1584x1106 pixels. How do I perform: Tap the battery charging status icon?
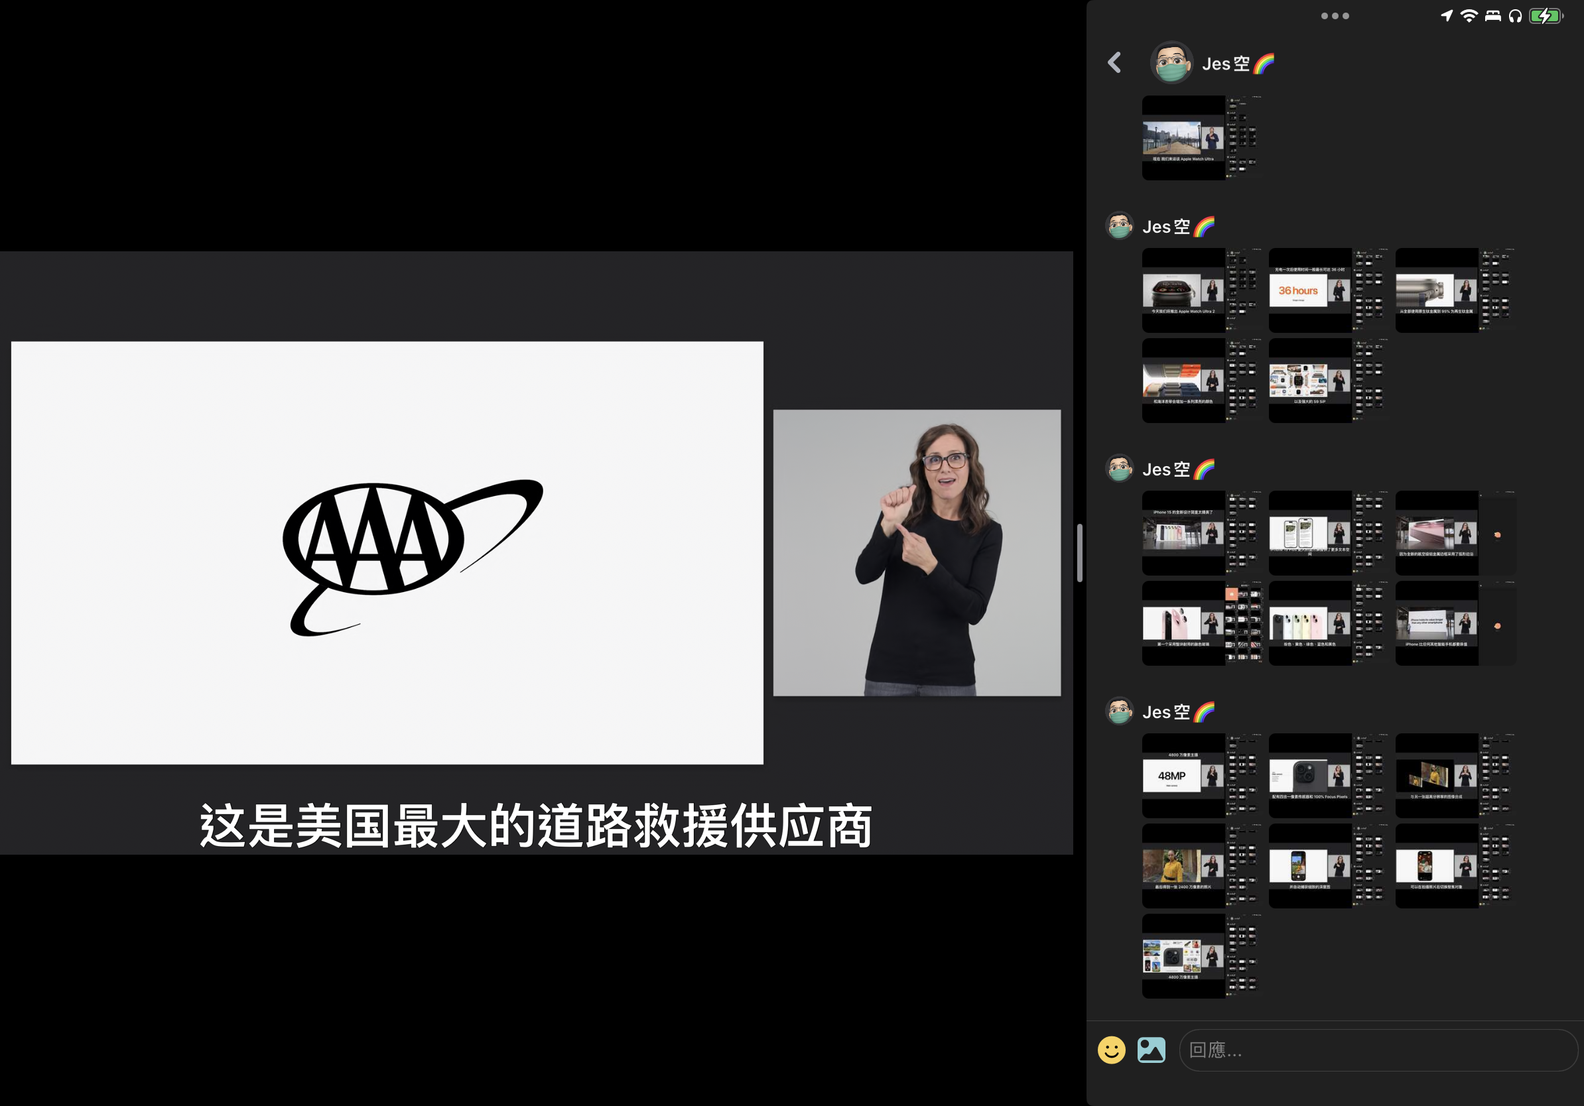[x=1546, y=15]
